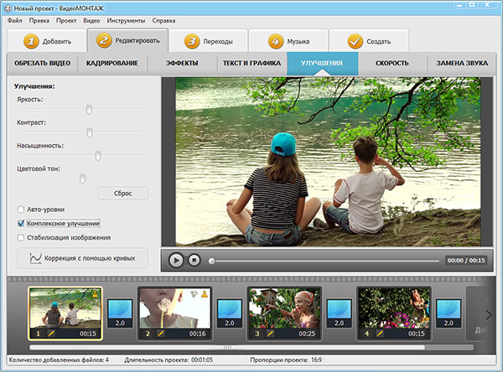503x372 pixels.
Task: Click the Сброс reset button
Action: [x=122, y=194]
